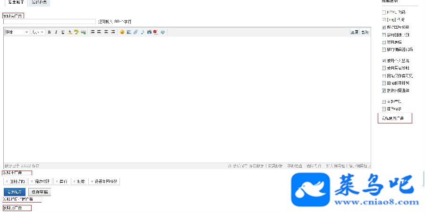Click the clear content link in status bar
The height and width of the screenshot is (212, 425).
coord(314,166)
